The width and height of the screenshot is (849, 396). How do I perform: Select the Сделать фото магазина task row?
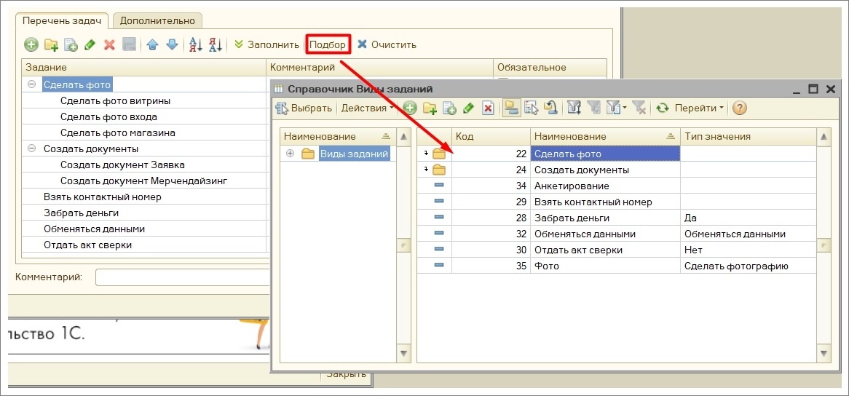[x=118, y=132]
